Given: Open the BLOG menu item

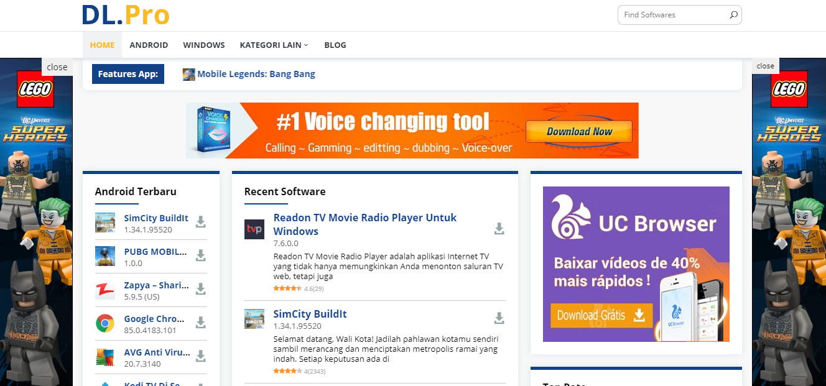Looking at the screenshot, I should 335,45.
